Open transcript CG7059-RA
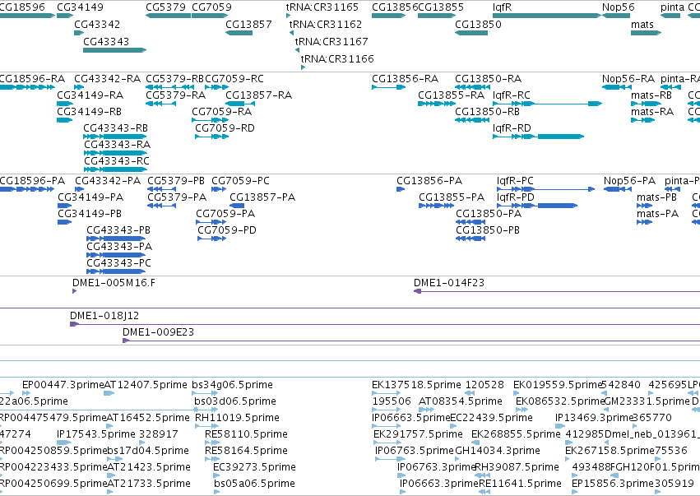The image size is (700, 496). [x=211, y=120]
